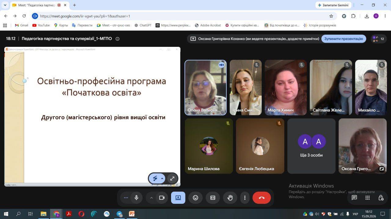
Task: Open the more audio options dots
Action: [x=126, y=198]
